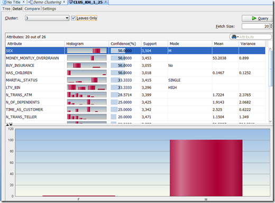Sort by Confidence(%) column header
Image resolution: width=275 pixels, height=203 pixels.
(x=125, y=44)
